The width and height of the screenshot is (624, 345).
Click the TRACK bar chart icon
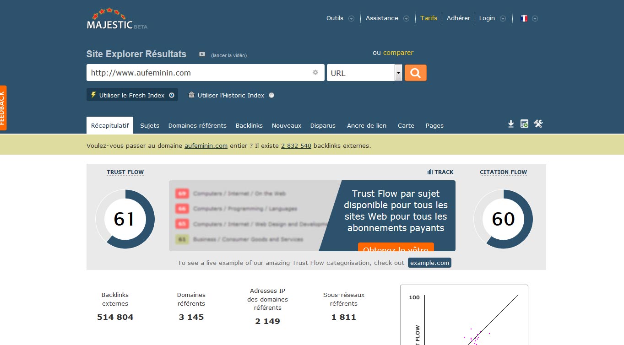coord(430,172)
